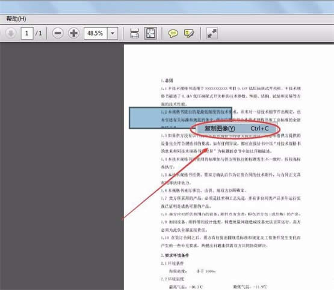Viewport: 334px width, 290px height.
Task: Click the heading "2. 要求环境条件" in the document
Action: click(x=175, y=255)
